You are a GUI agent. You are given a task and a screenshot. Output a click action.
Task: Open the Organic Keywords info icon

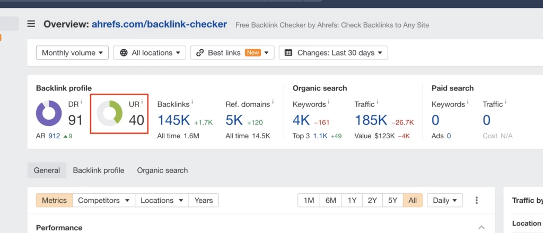pos(329,102)
